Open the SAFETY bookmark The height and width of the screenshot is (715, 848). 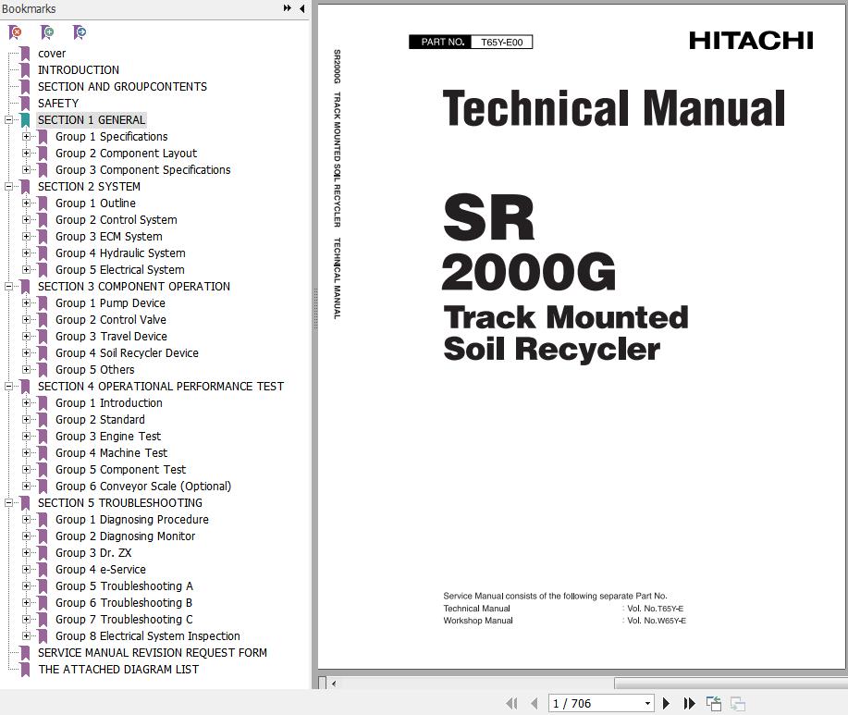[58, 104]
